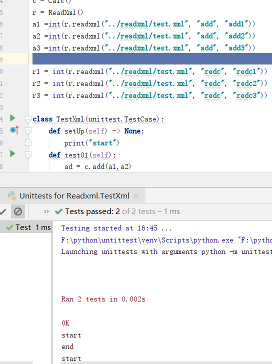Click the r3 assignment line
This screenshot has width=272, height=364.
coord(149,95)
